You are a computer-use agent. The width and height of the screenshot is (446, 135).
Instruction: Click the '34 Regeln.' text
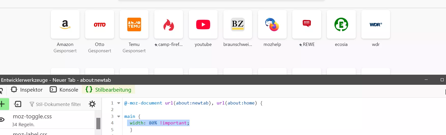23,125
